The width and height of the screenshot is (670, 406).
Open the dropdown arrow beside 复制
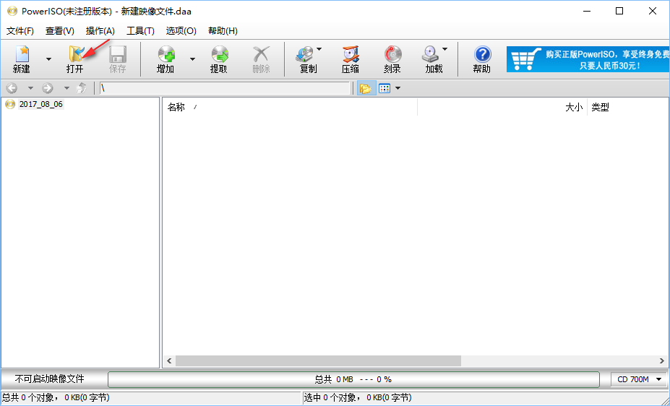[x=319, y=50]
